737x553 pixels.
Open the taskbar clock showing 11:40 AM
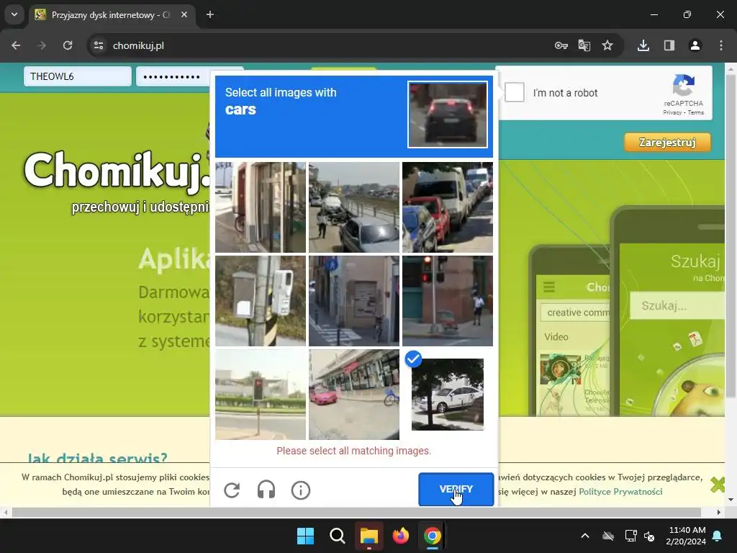(686, 536)
